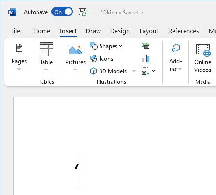Open the 'Okina Saved title dropdown

pyautogui.click(x=142, y=13)
